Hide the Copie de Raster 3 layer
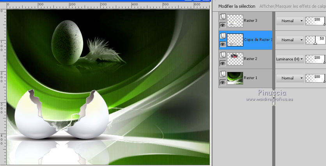 pyautogui.click(x=223, y=44)
